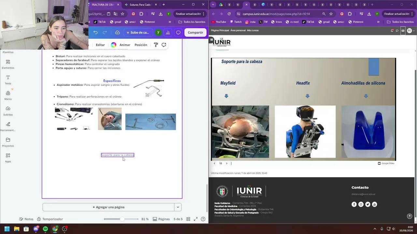
Task: Open the grid view icon in Canva footer
Action: [x=188, y=219]
